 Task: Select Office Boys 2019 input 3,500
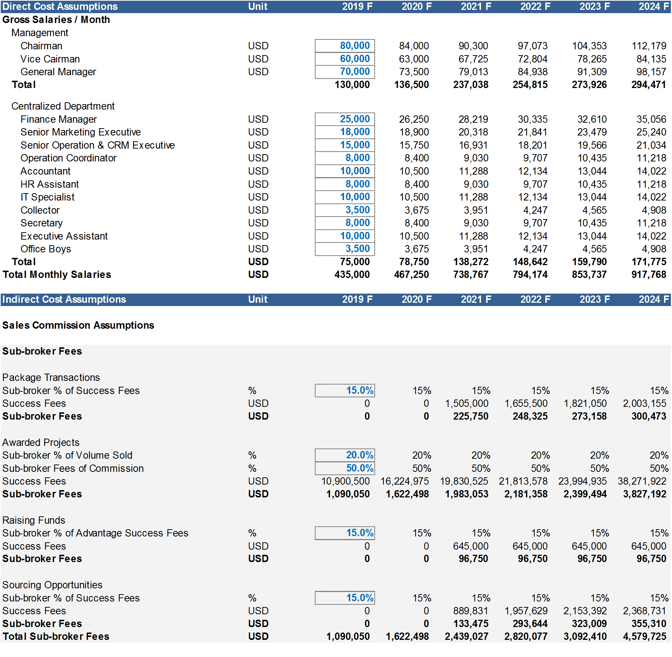click(x=345, y=249)
